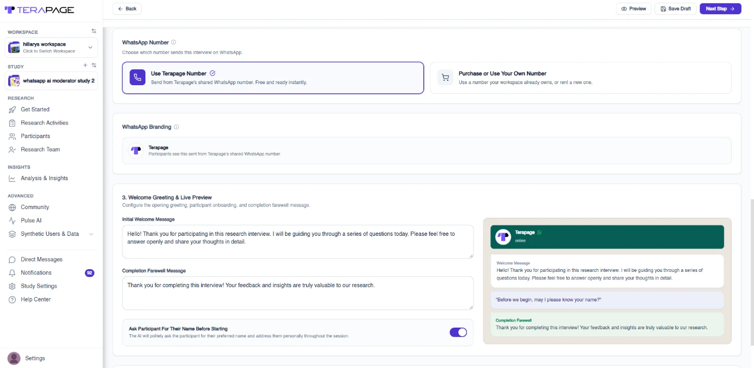Open workspace settings sliders icon
Image resolution: width=754 pixels, height=368 pixels.
[93, 31]
